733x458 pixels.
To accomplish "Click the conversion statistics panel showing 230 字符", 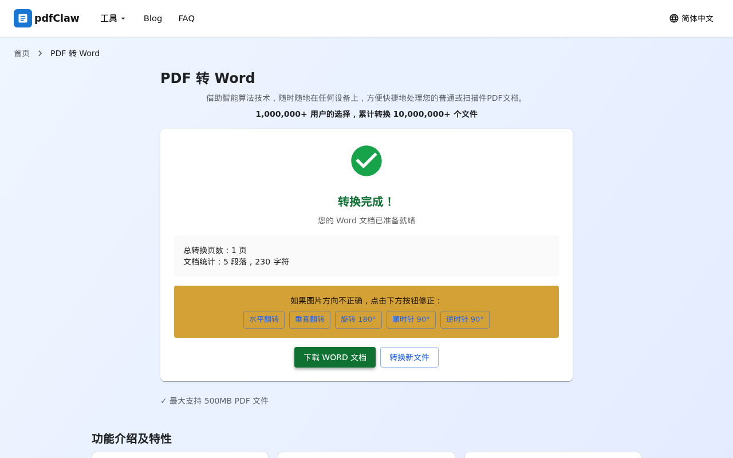I will click(x=366, y=256).
